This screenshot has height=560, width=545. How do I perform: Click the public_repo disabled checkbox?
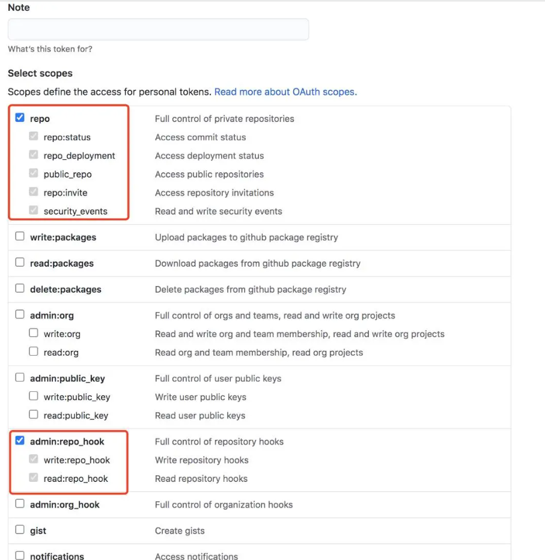(34, 174)
